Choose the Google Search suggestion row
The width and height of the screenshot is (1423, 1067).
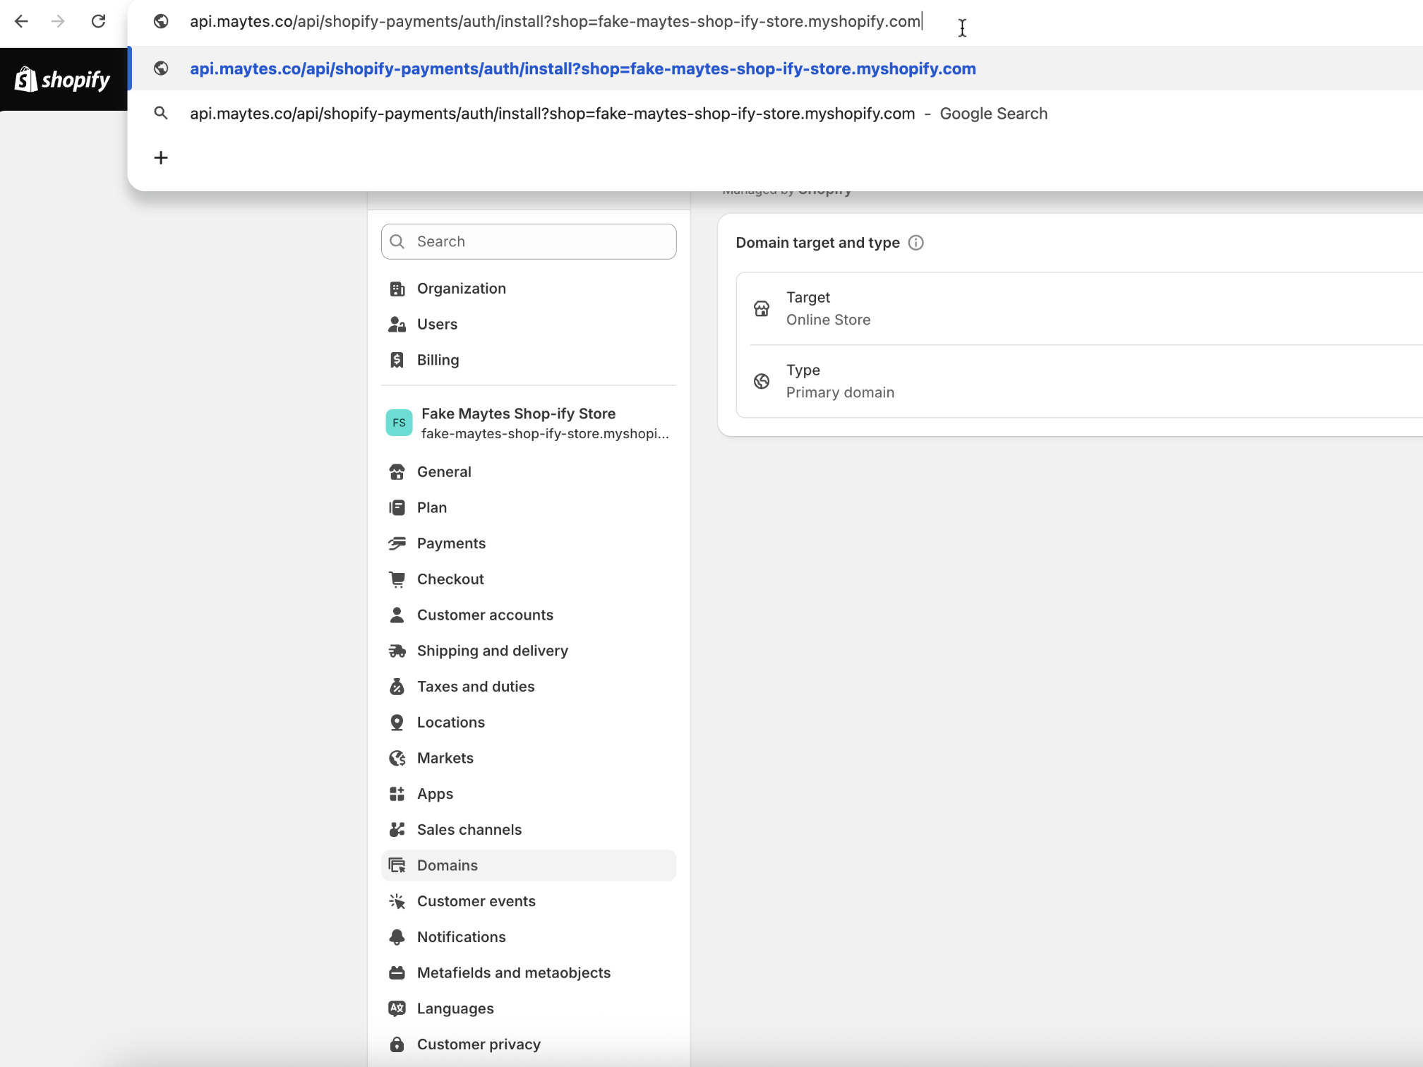tap(776, 114)
